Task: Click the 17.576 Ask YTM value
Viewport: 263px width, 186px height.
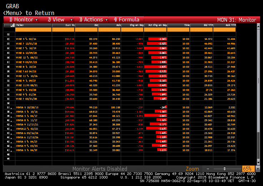Action: pyautogui.click(x=231, y=150)
